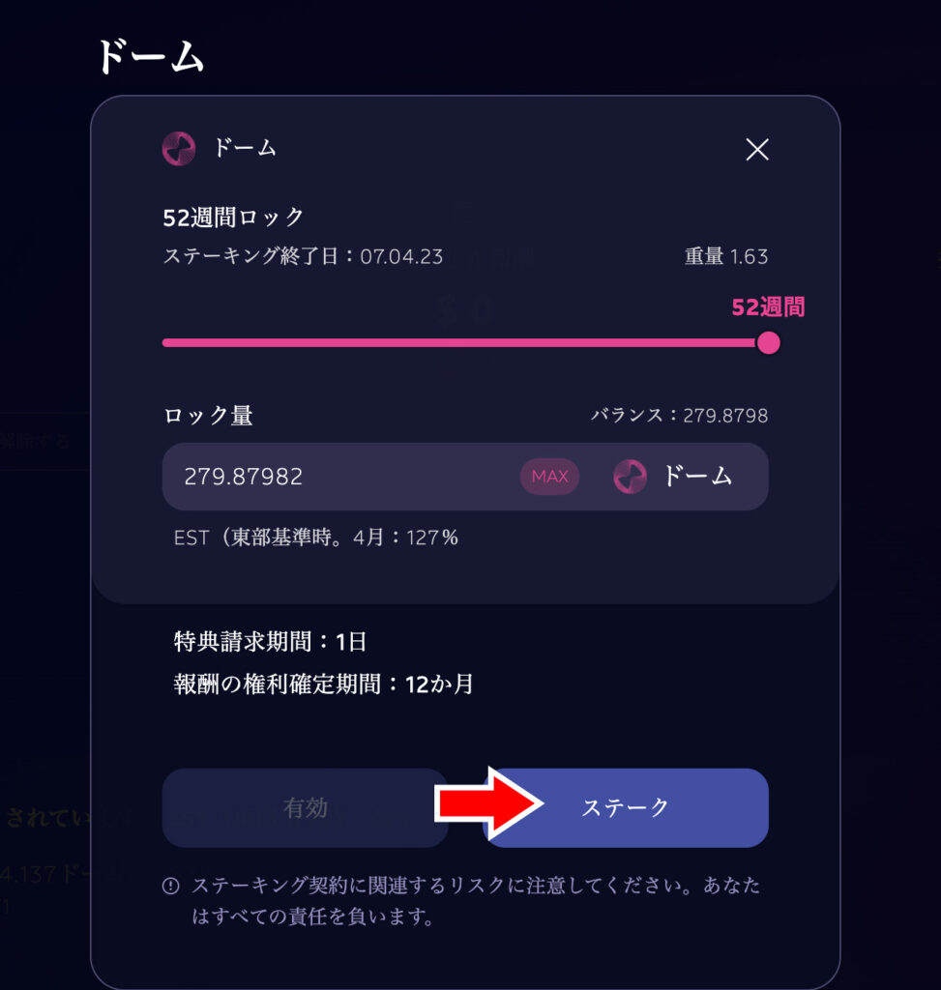
Task: Click the ステーキング終了日 07.04.23 text
Action: [303, 256]
